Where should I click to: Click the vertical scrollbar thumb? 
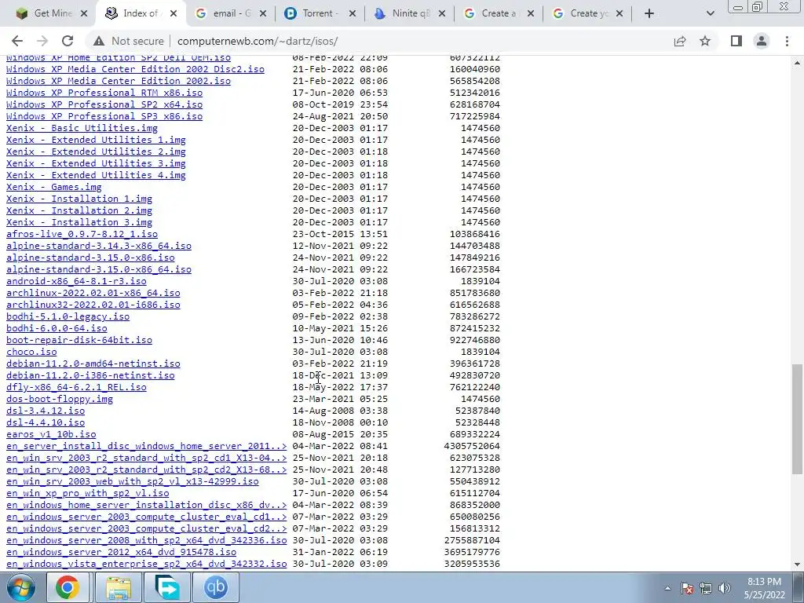pos(798,419)
